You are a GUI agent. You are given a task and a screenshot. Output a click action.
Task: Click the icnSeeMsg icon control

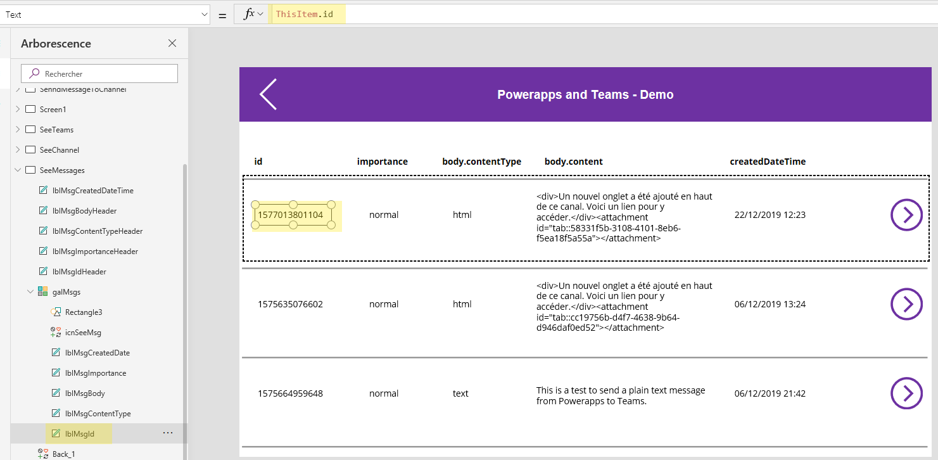pyautogui.click(x=56, y=331)
